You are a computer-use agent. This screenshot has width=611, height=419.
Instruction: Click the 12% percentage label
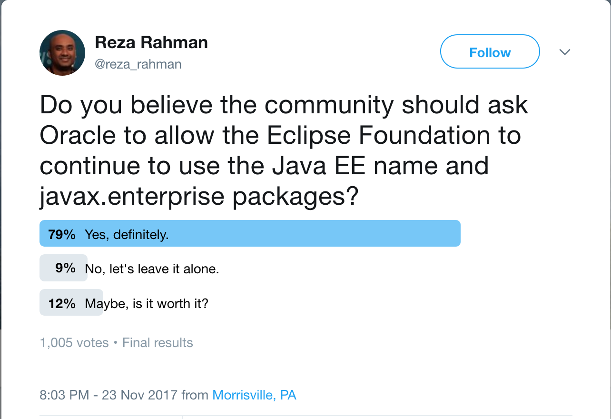pyautogui.click(x=62, y=302)
